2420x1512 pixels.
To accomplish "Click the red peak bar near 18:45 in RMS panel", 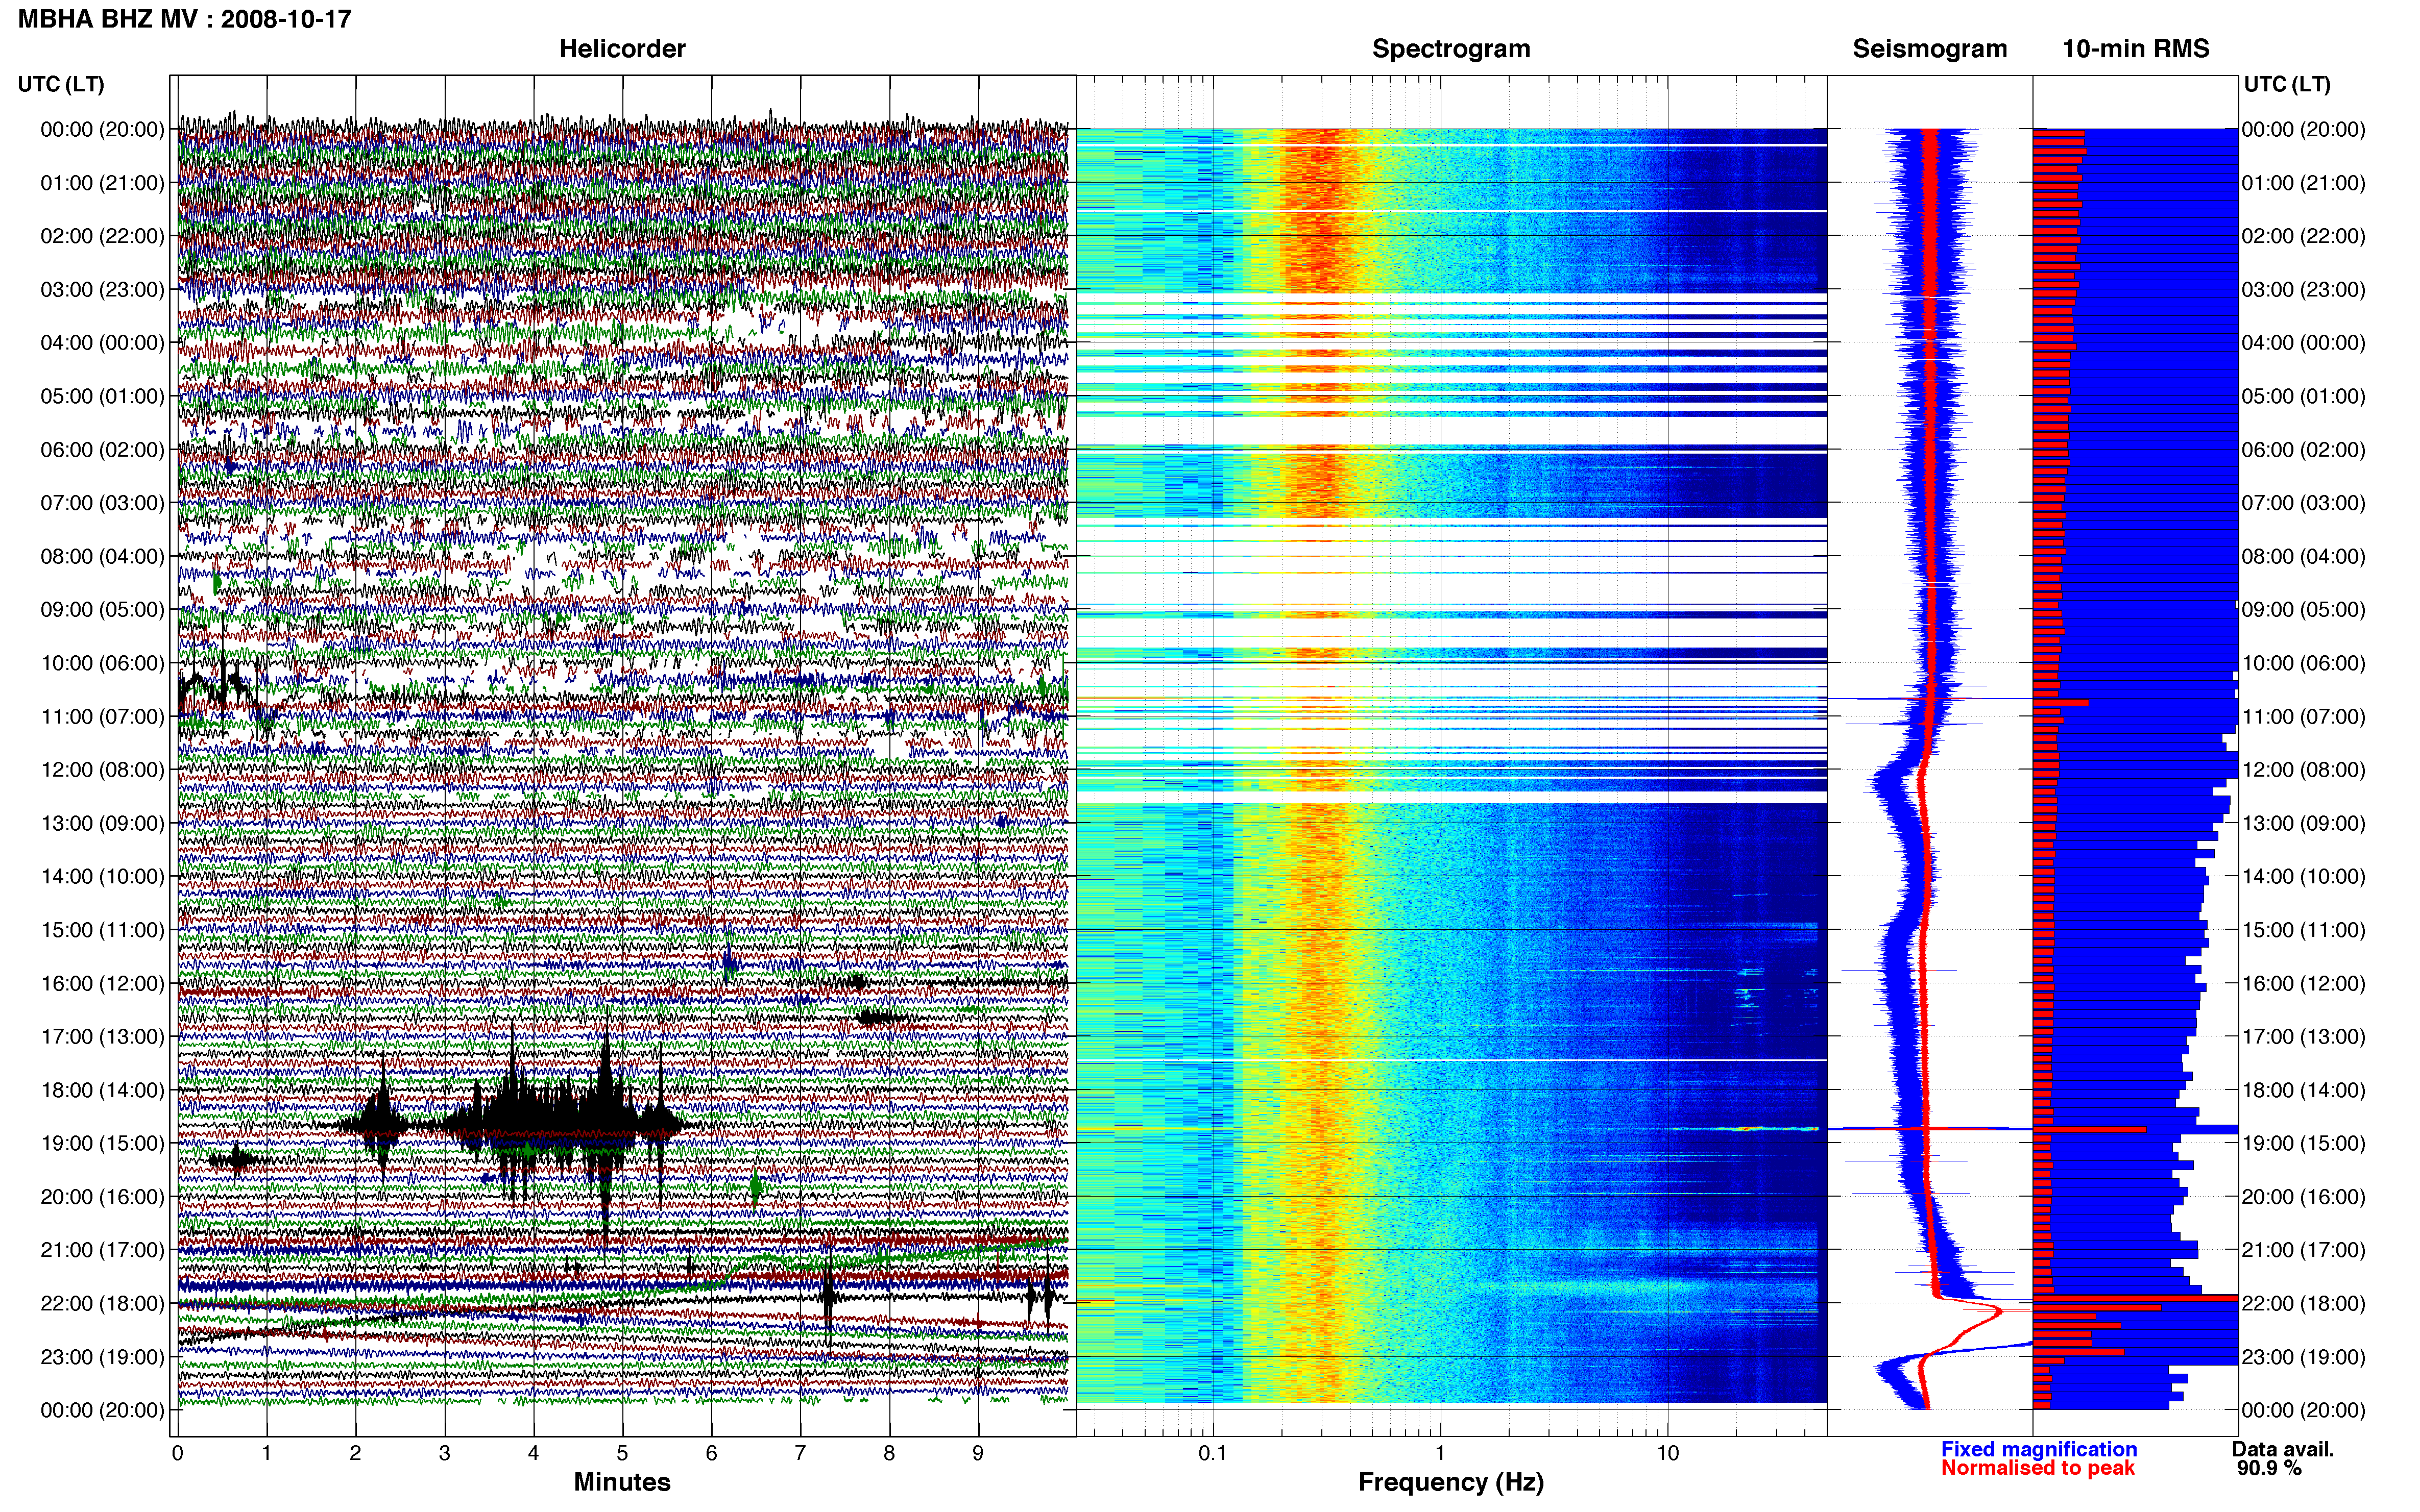I will (x=2090, y=1129).
